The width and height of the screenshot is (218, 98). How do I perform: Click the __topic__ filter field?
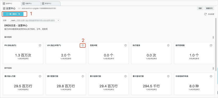pyautogui.click(x=34, y=21)
